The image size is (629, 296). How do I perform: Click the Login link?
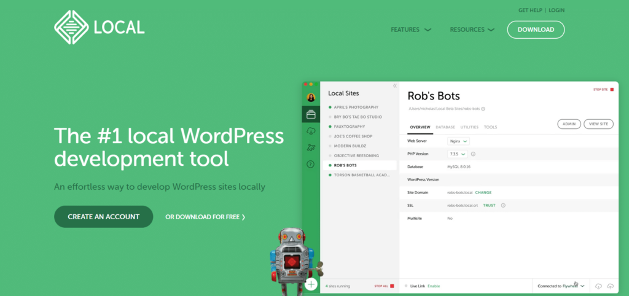(x=557, y=10)
